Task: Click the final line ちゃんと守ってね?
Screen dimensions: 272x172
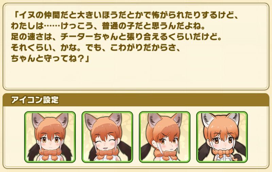Action: [x=50, y=59]
